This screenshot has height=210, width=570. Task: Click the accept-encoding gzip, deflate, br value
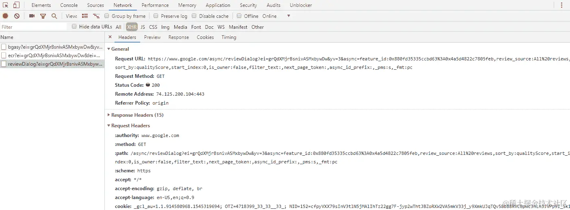[180, 189]
